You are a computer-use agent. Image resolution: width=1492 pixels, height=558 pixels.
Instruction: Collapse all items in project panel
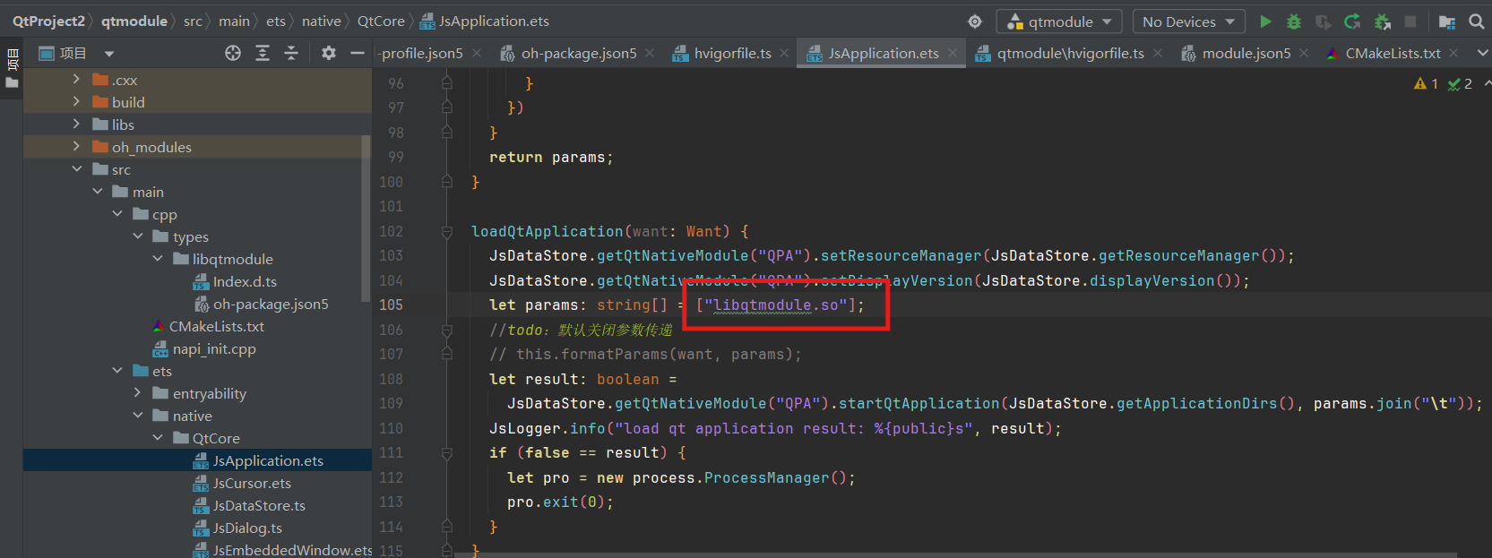click(291, 54)
